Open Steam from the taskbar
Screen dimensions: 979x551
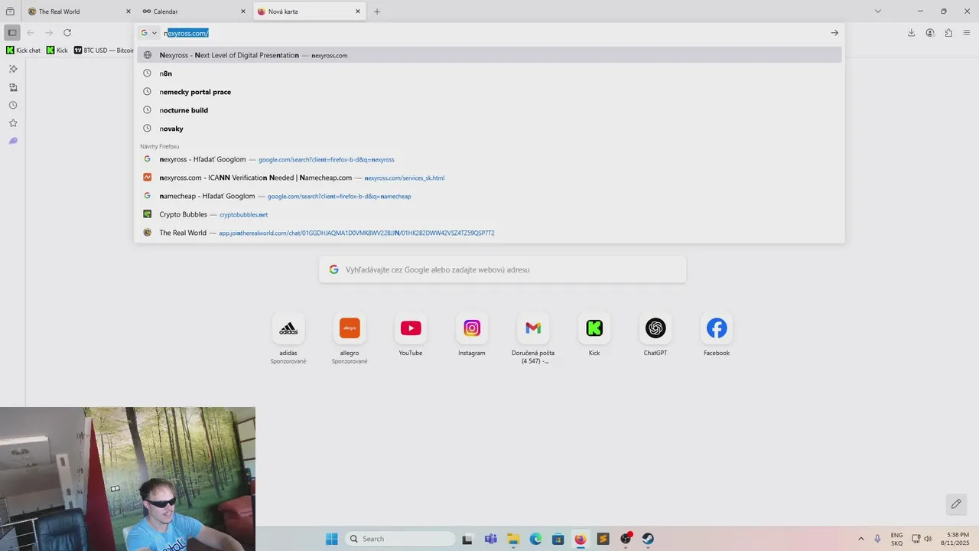[x=648, y=539]
